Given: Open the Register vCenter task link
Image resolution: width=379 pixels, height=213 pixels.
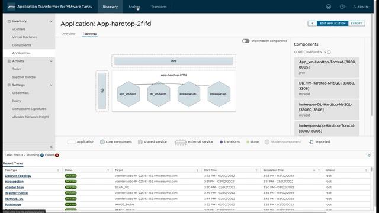Looking at the screenshot, I should 17,193.
